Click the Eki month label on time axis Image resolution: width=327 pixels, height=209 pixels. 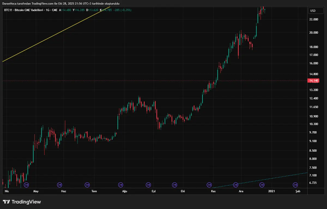tap(183, 191)
